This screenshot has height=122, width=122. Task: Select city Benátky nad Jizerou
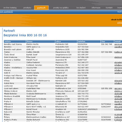13,44
